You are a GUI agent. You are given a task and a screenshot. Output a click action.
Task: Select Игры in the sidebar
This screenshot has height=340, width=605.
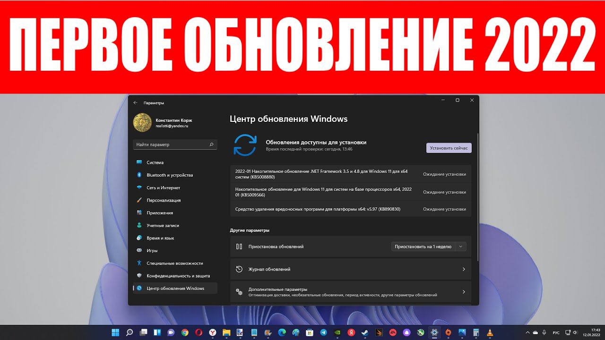tap(175, 251)
